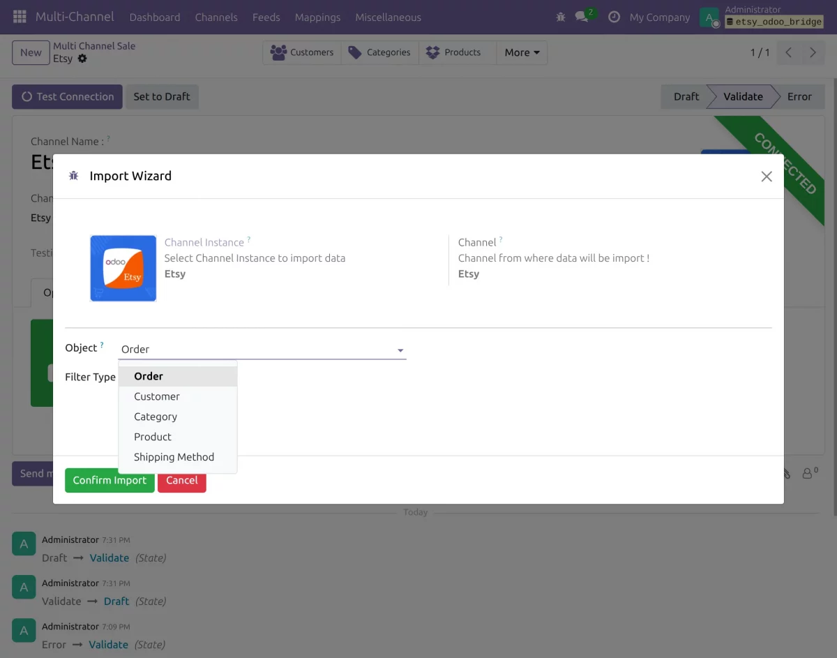Viewport: 837px width, 658px height.
Task: Click Channel field help question mark
Action: [x=501, y=239]
